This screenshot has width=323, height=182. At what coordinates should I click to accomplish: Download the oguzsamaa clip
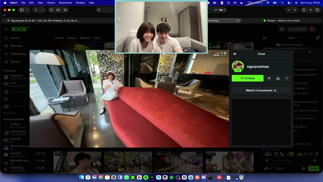(278, 78)
